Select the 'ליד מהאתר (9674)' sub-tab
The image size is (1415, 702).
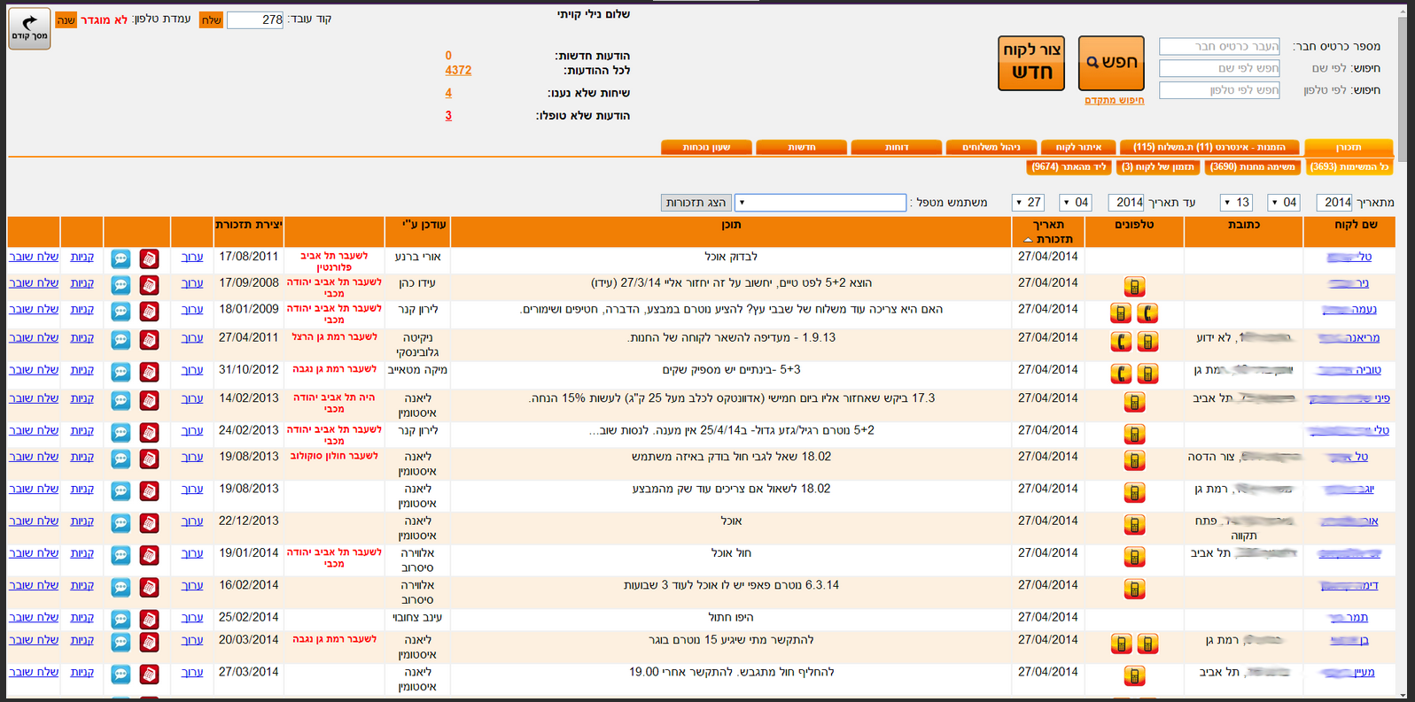1069,166
